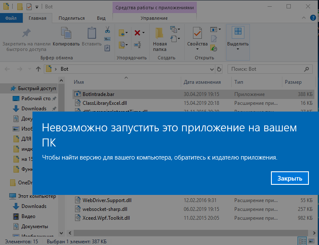Image resolution: width=319 pixels, height=245 pixels.
Task: Click the open icon in Открыть group
Action: click(x=214, y=29)
